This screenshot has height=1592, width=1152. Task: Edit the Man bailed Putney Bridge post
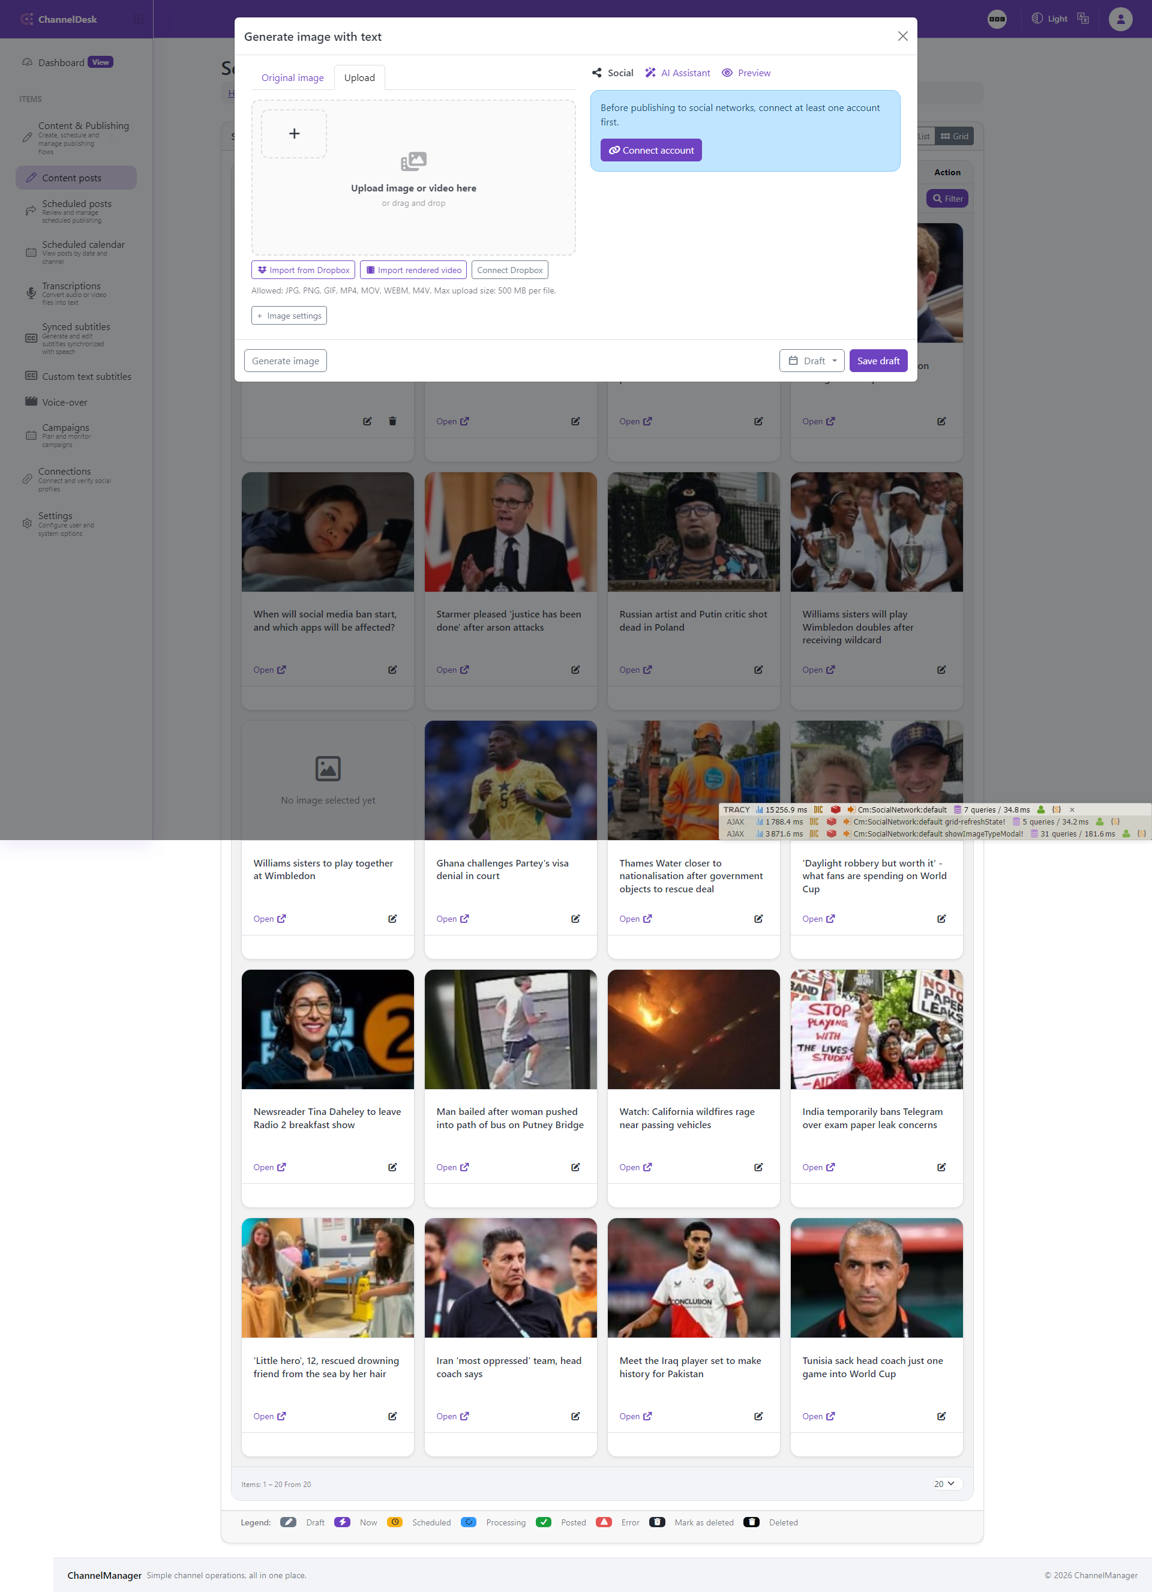[575, 1167]
